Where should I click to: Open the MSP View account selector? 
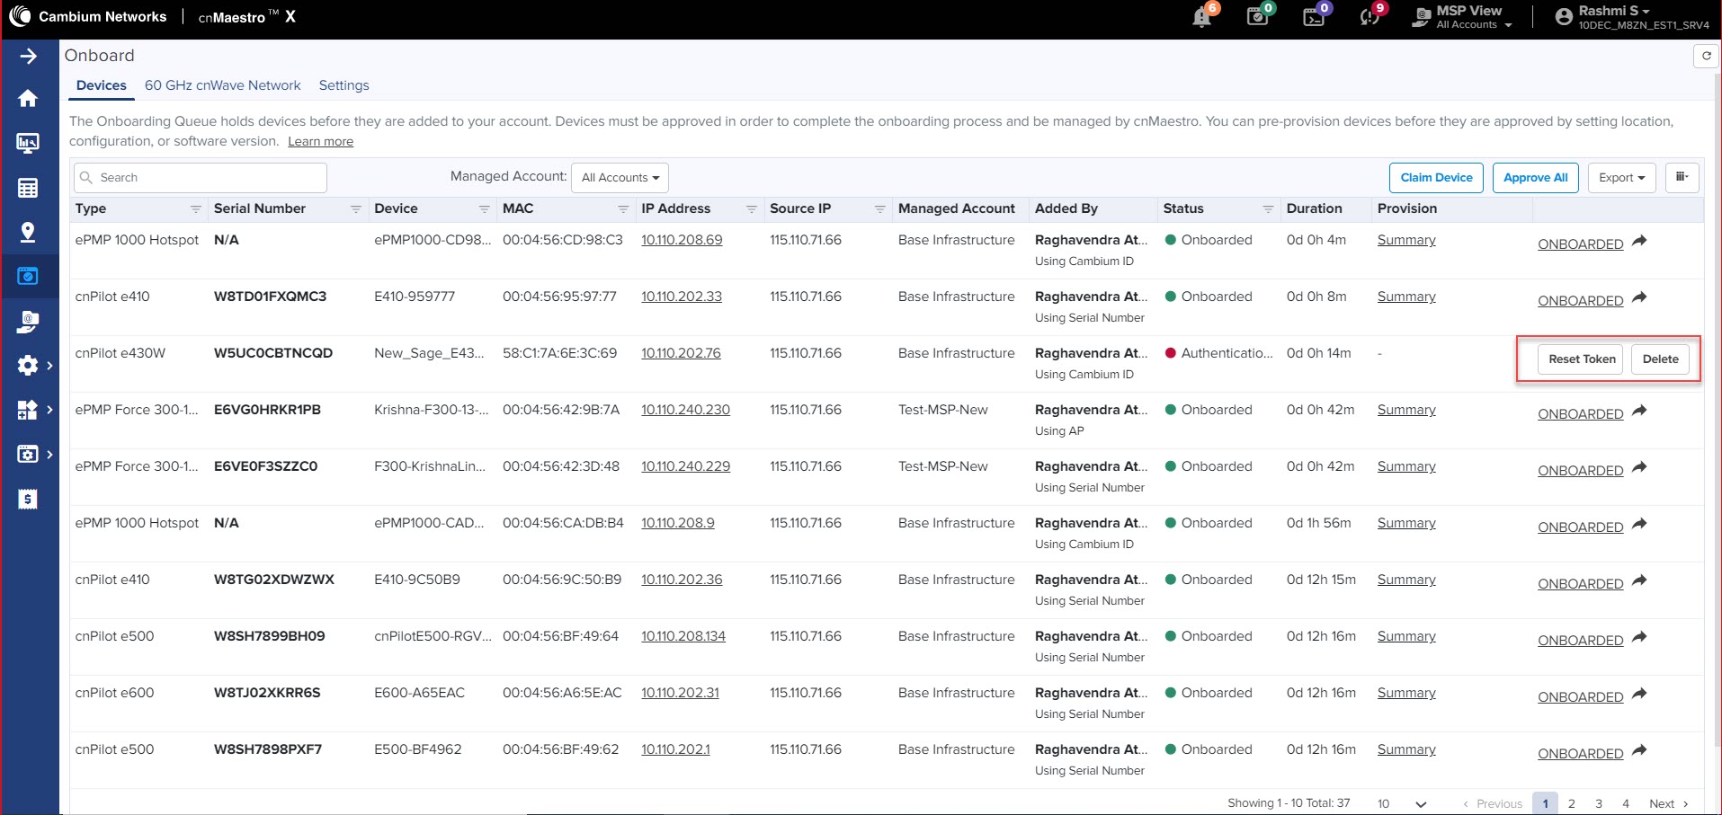point(1462,17)
